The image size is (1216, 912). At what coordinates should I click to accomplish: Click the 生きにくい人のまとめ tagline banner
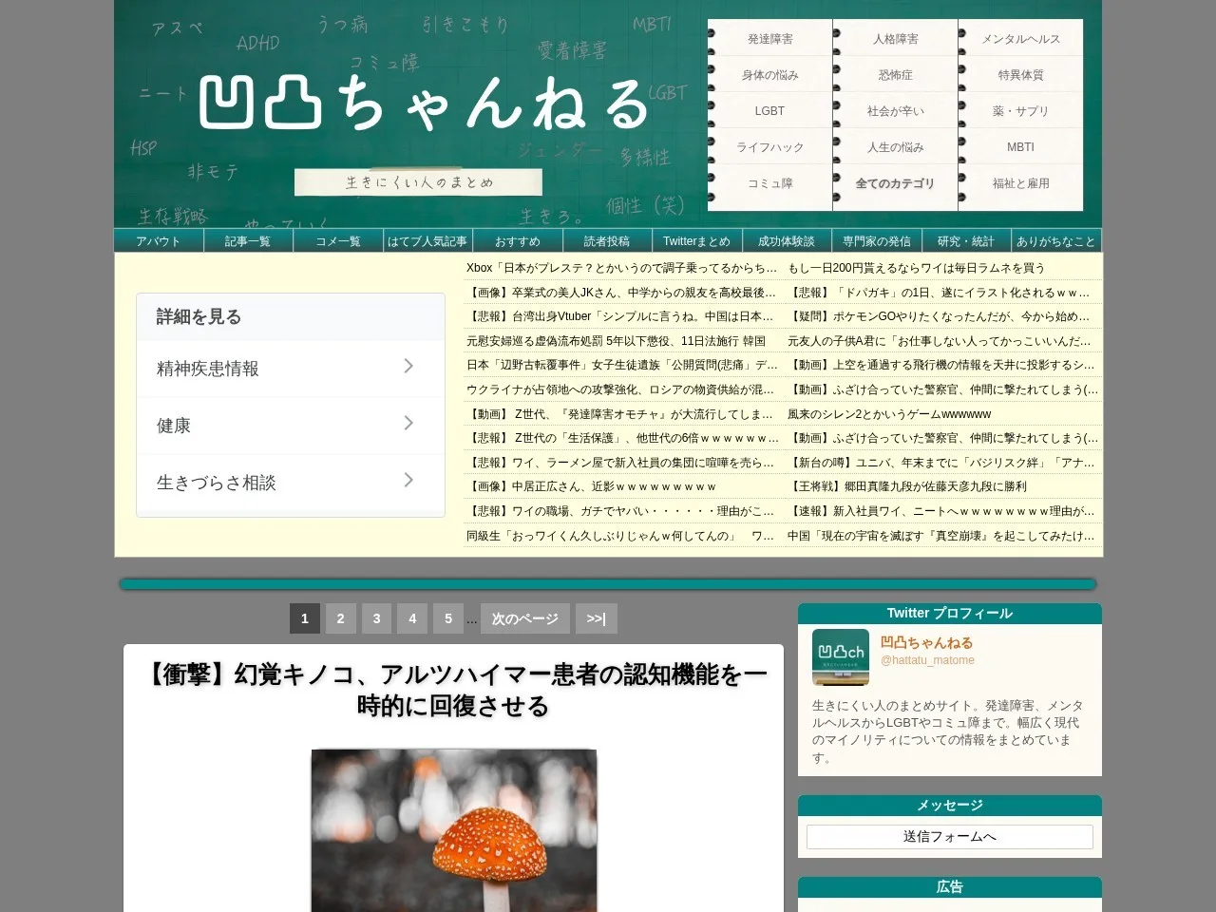418,182
